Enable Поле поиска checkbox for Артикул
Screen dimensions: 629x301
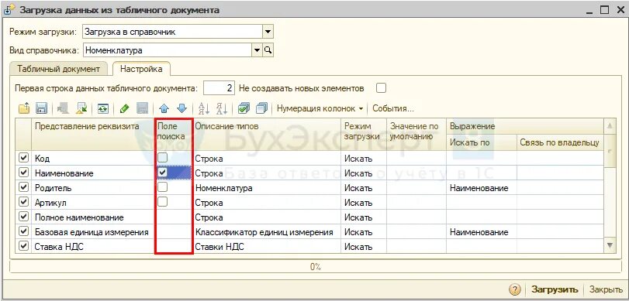[162, 202]
